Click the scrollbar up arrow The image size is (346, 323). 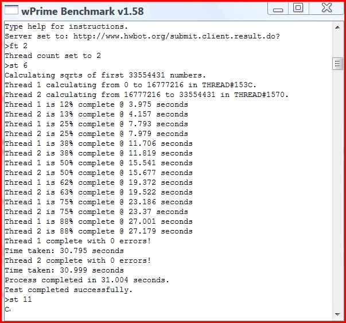point(337,27)
